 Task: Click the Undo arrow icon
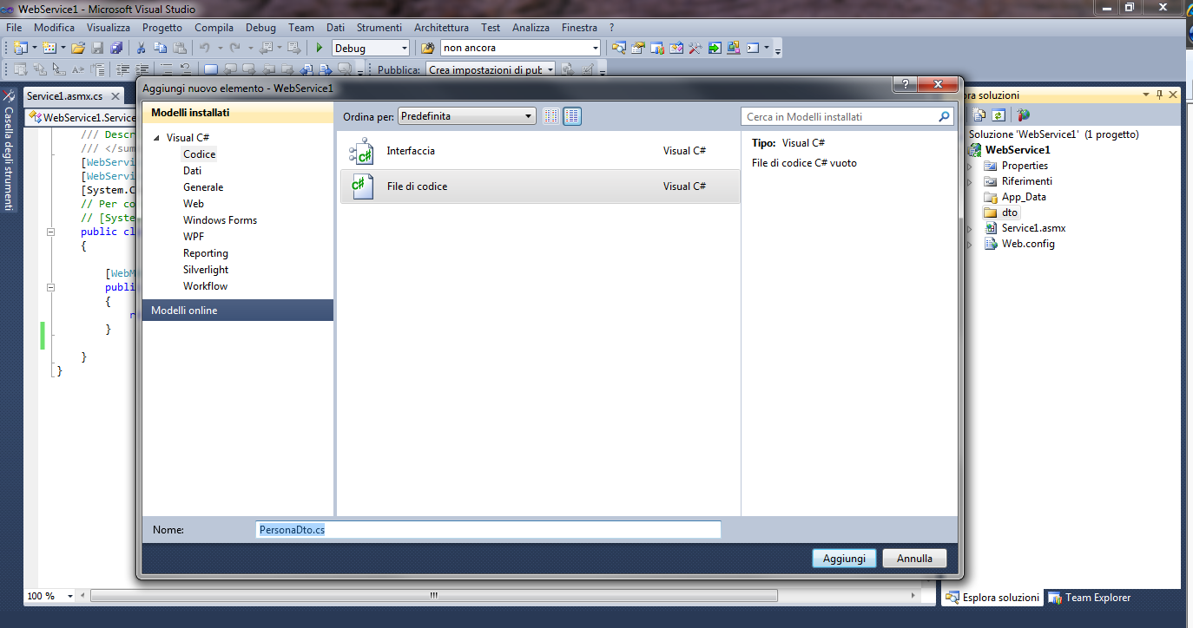pyautogui.click(x=205, y=48)
